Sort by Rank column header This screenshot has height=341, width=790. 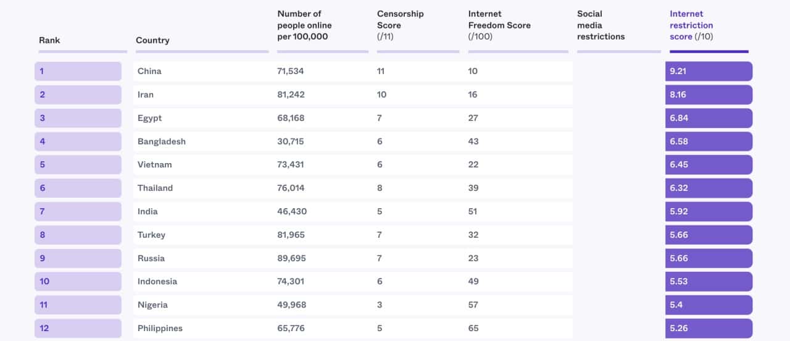click(x=49, y=40)
